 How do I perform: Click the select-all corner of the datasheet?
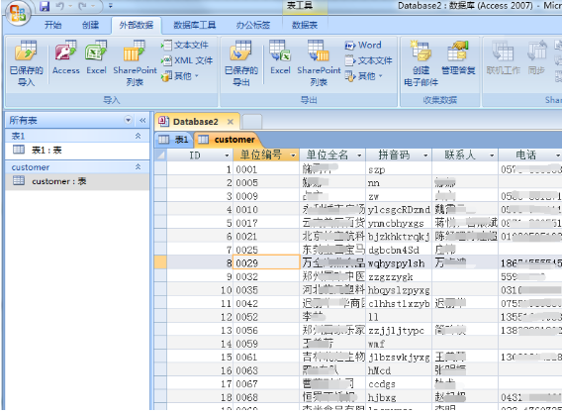(x=160, y=155)
